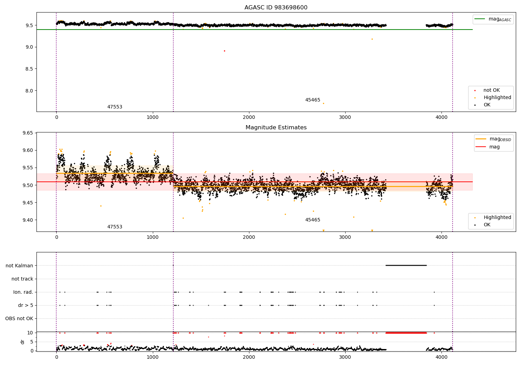Screen dimensions: 521x365
Task: Select the orange outlier point beside top 45465 label
Action: point(323,103)
